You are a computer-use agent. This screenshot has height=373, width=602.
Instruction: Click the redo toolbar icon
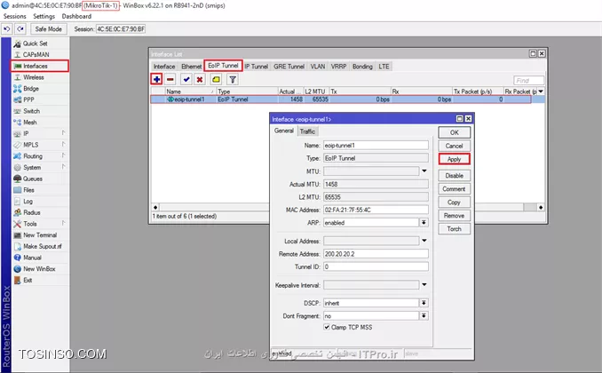coord(20,28)
